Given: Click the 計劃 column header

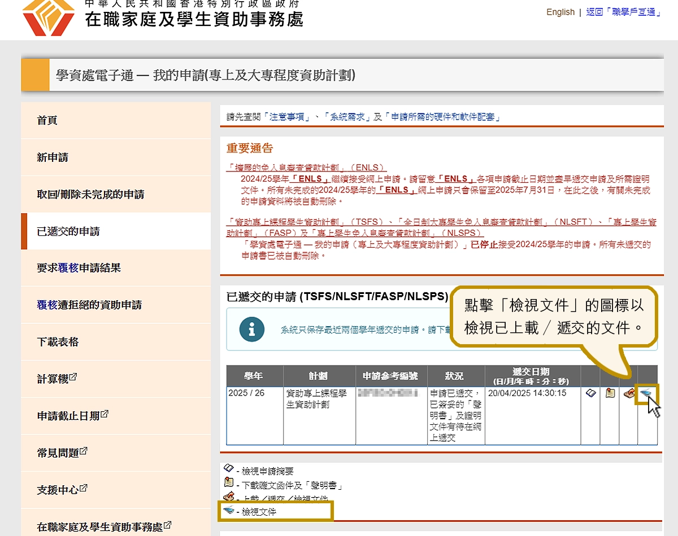Looking at the screenshot, I should point(320,376).
